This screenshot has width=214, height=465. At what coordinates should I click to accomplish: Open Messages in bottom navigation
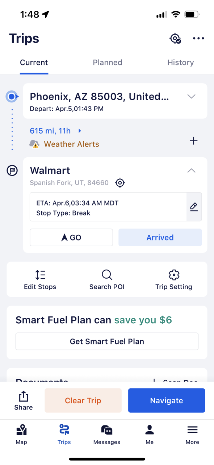click(x=107, y=435)
